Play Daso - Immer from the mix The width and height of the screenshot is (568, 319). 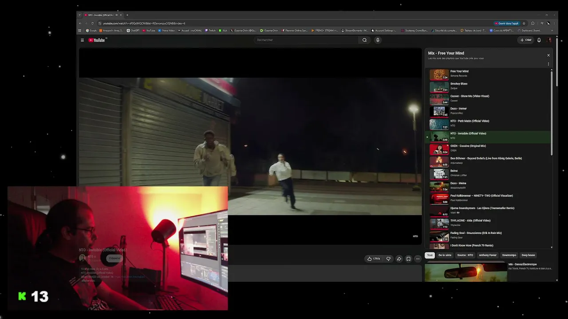tap(488, 111)
